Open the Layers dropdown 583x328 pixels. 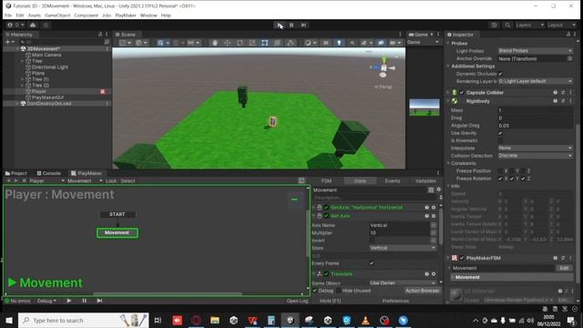[529, 25]
